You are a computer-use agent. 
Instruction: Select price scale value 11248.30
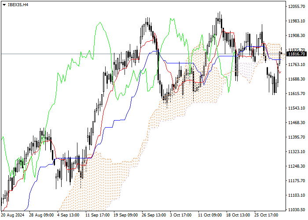pos(297,166)
